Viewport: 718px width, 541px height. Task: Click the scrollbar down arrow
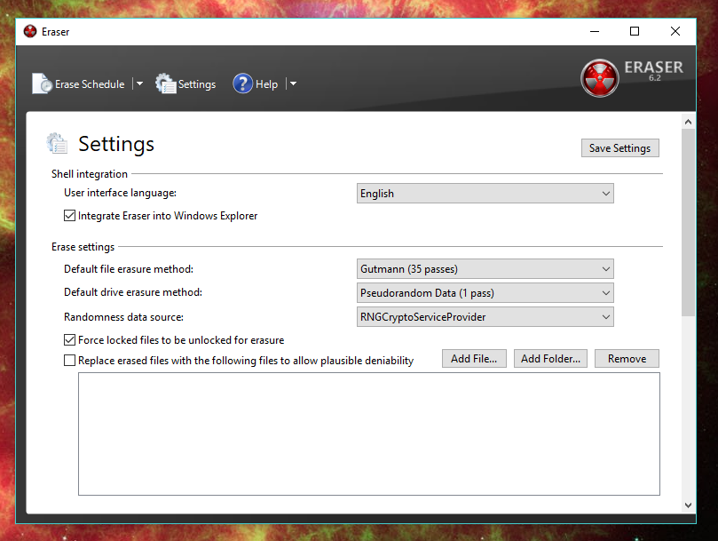[x=688, y=505]
